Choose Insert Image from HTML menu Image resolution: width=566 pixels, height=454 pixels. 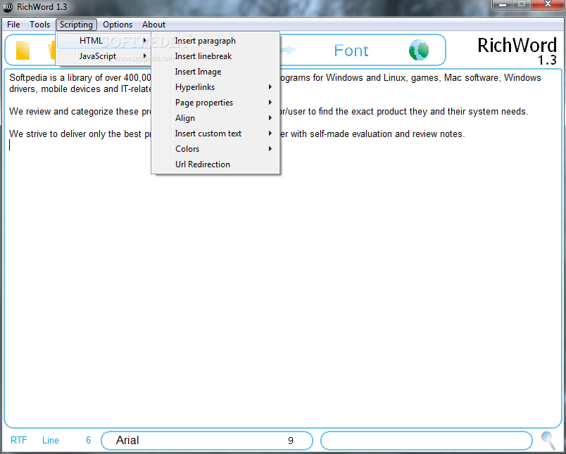click(x=215, y=72)
